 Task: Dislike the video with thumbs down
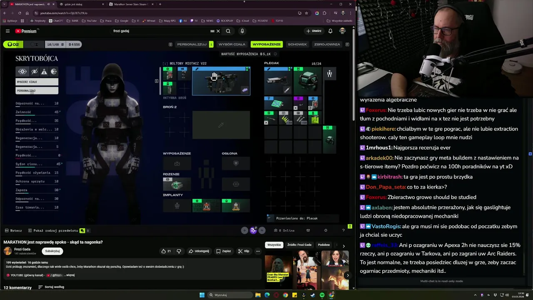tap(179, 251)
